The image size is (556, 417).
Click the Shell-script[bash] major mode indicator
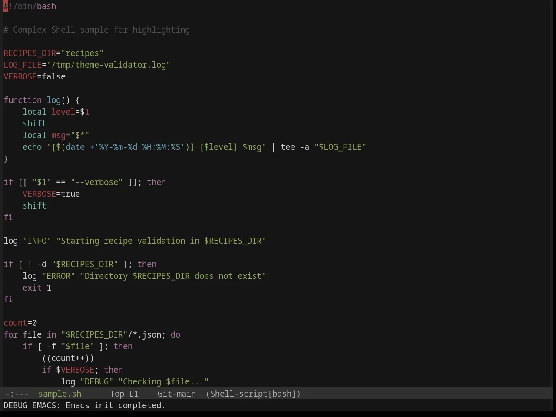pyautogui.click(x=253, y=394)
